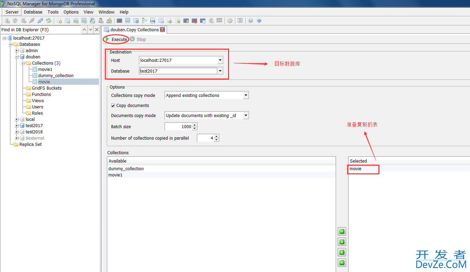Open the Documents copy mode dropdown
470x272 pixels.
pos(246,115)
